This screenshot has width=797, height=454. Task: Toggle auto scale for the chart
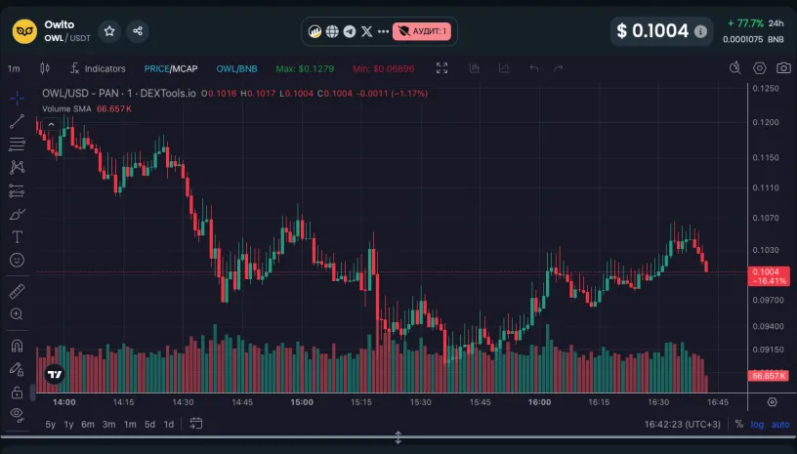[780, 424]
